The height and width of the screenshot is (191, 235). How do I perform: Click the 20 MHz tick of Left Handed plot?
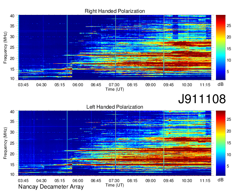click(x=12, y=154)
